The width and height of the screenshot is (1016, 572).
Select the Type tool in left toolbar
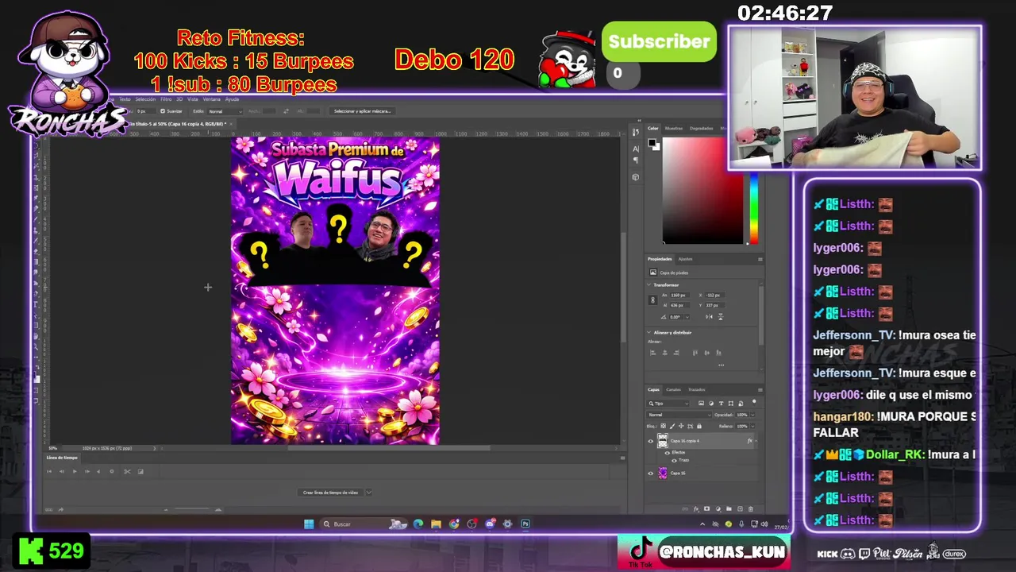point(36,303)
